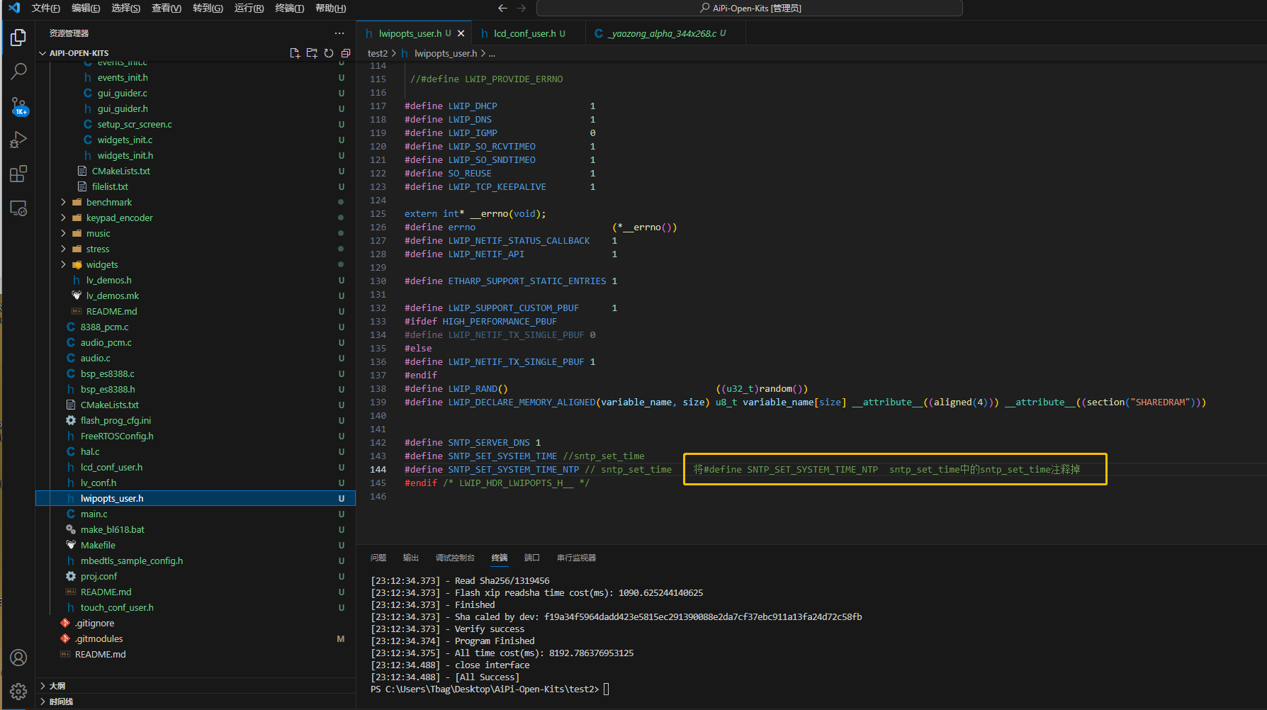The height and width of the screenshot is (710, 1267).
Task: Go forward using the navigation arrow
Action: click(x=522, y=8)
